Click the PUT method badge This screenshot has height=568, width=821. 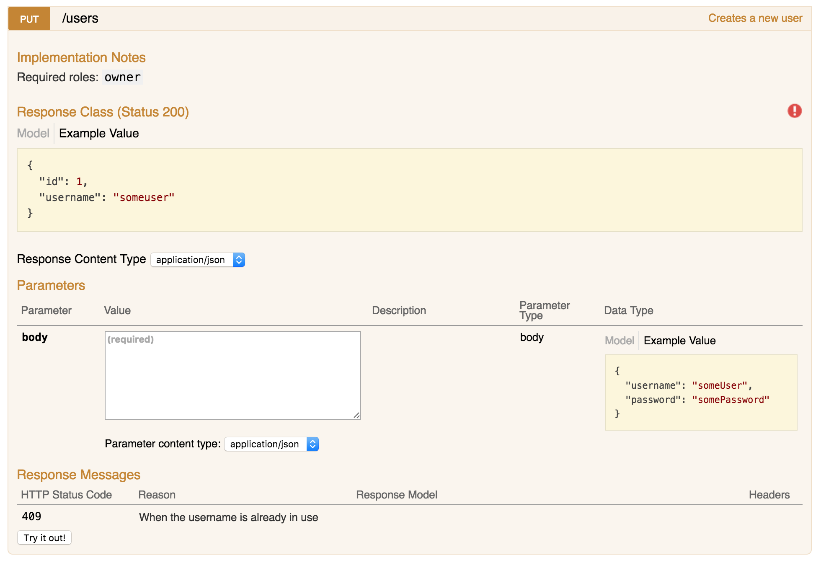click(29, 19)
